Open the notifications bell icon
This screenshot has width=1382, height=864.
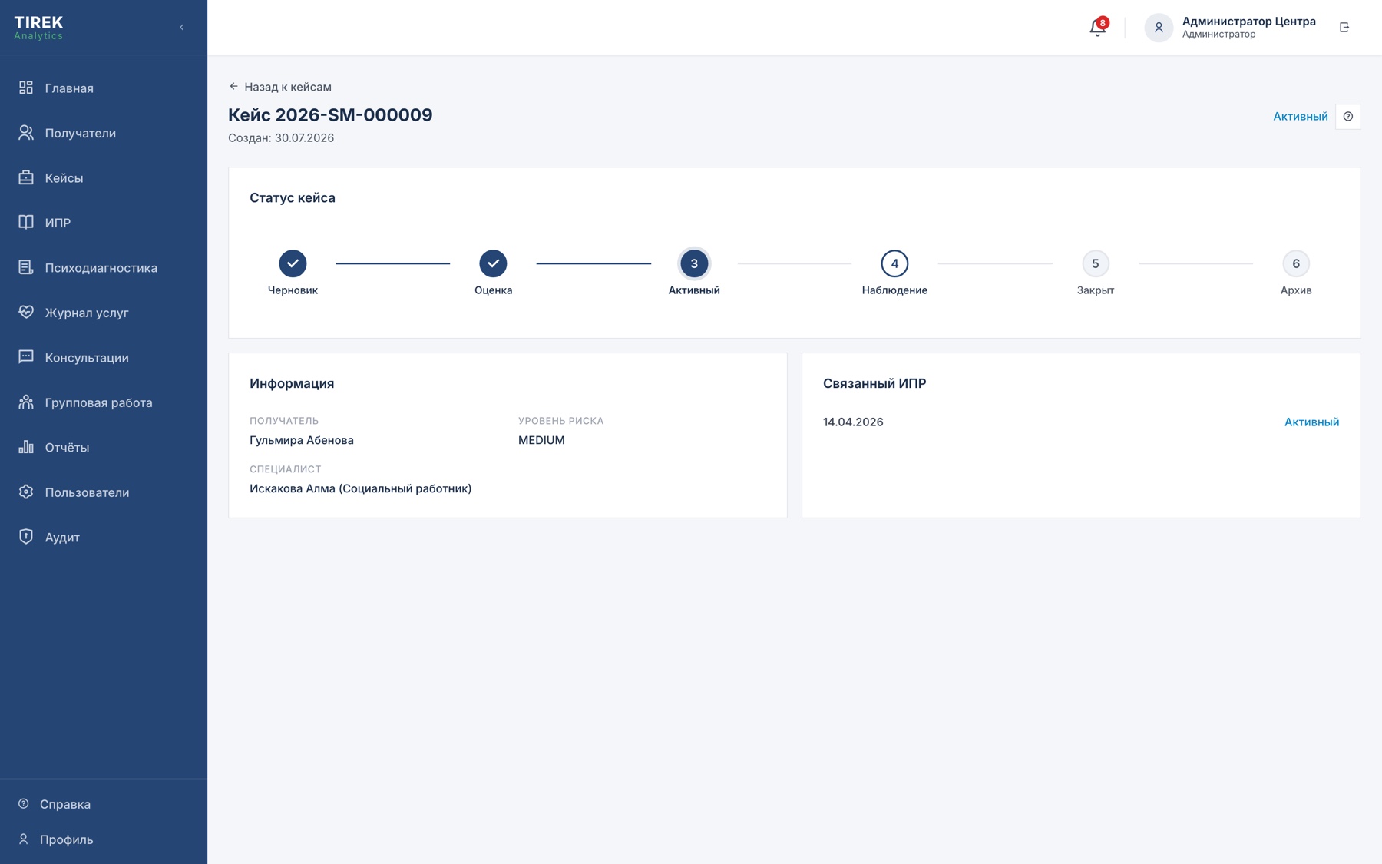tap(1097, 28)
